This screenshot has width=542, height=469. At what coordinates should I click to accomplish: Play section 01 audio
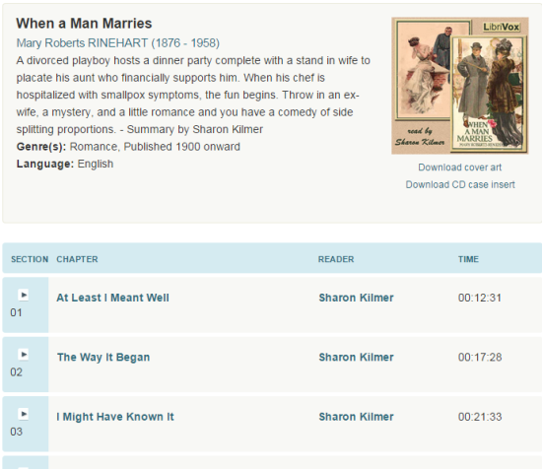click(x=24, y=295)
